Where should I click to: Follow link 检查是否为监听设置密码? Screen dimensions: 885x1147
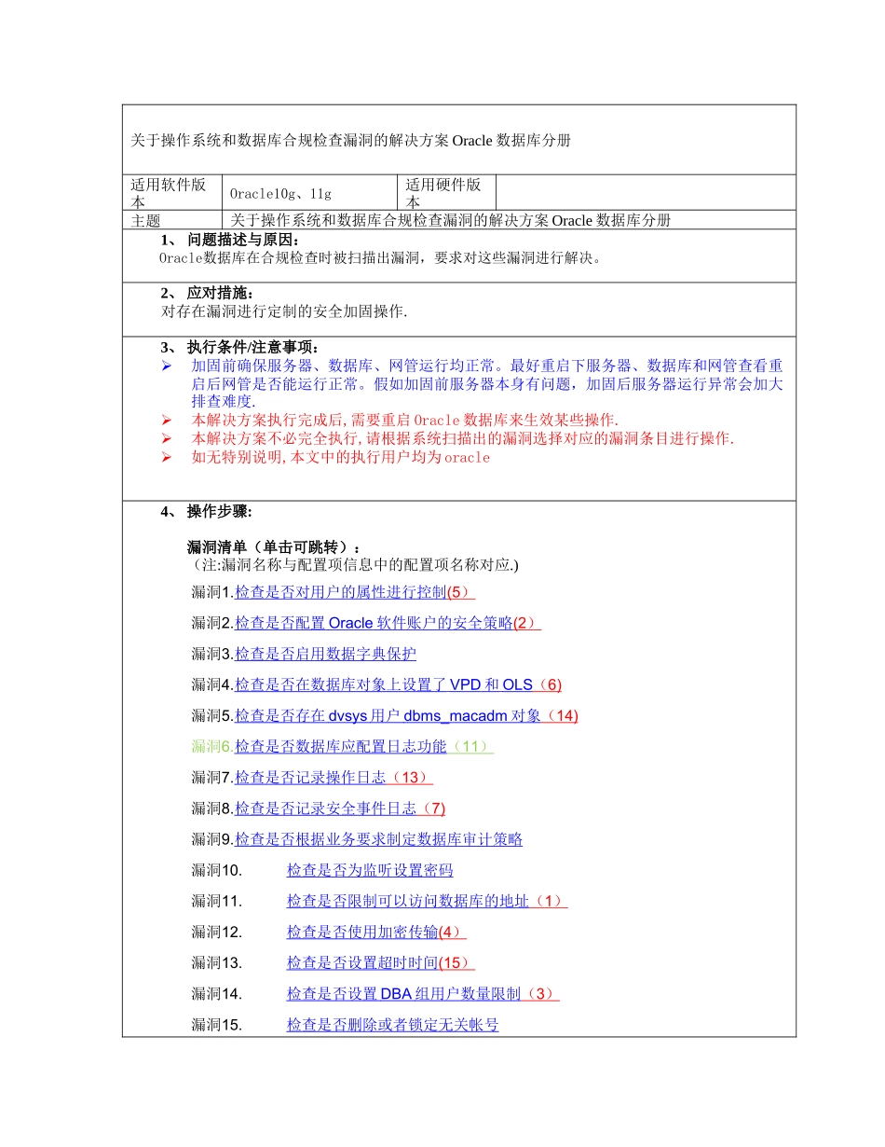pos(370,870)
